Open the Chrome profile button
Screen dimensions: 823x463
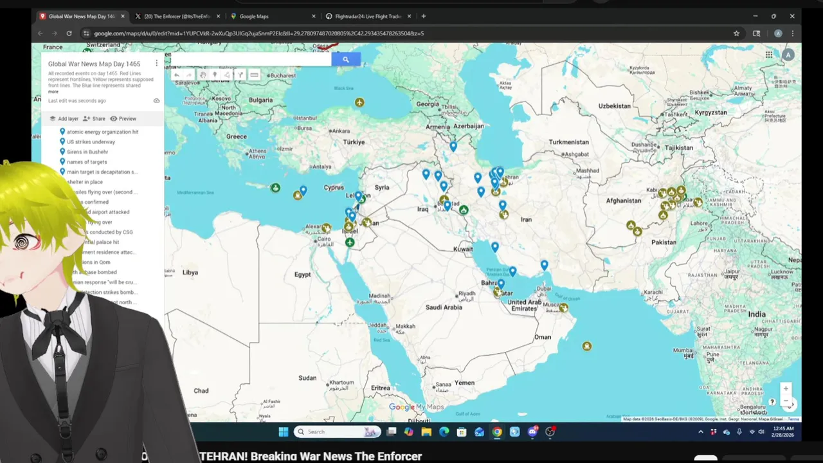coord(778,33)
